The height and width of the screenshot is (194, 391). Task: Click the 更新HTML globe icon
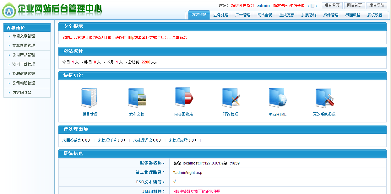pos(277,98)
